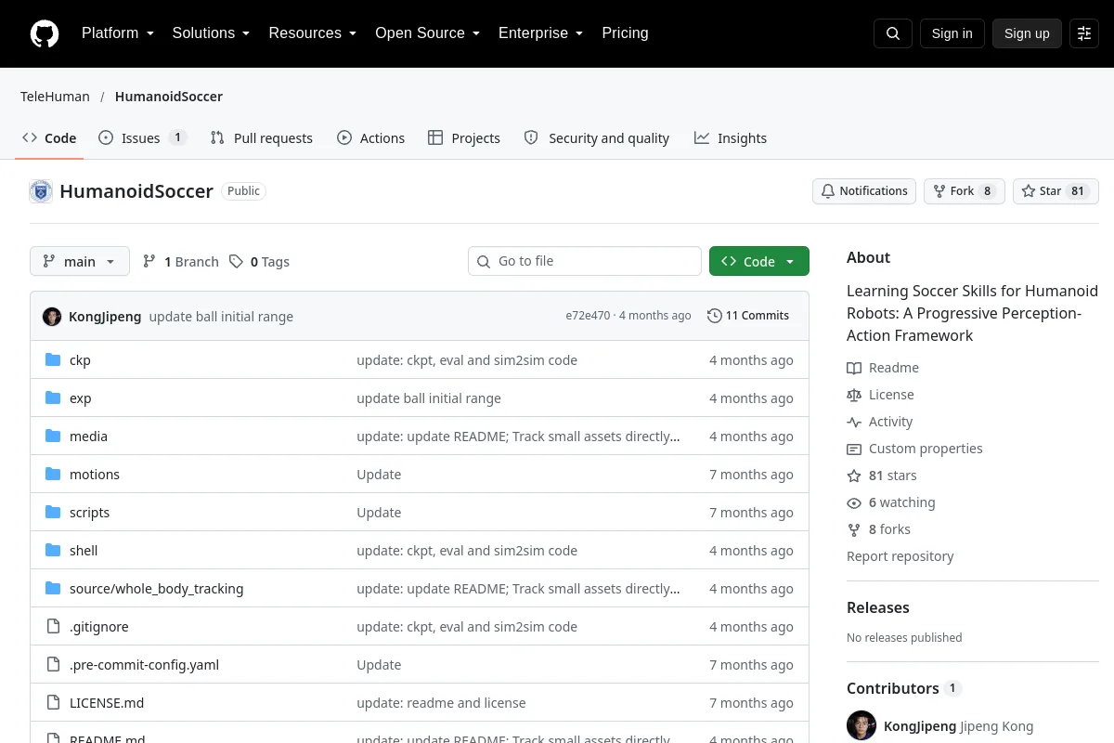Open the TeleHuman owner breadcrumb link

click(x=55, y=97)
